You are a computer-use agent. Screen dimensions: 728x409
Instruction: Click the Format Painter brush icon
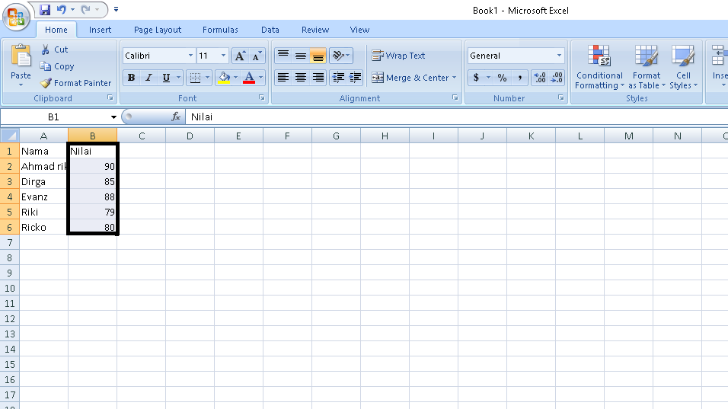tap(46, 83)
